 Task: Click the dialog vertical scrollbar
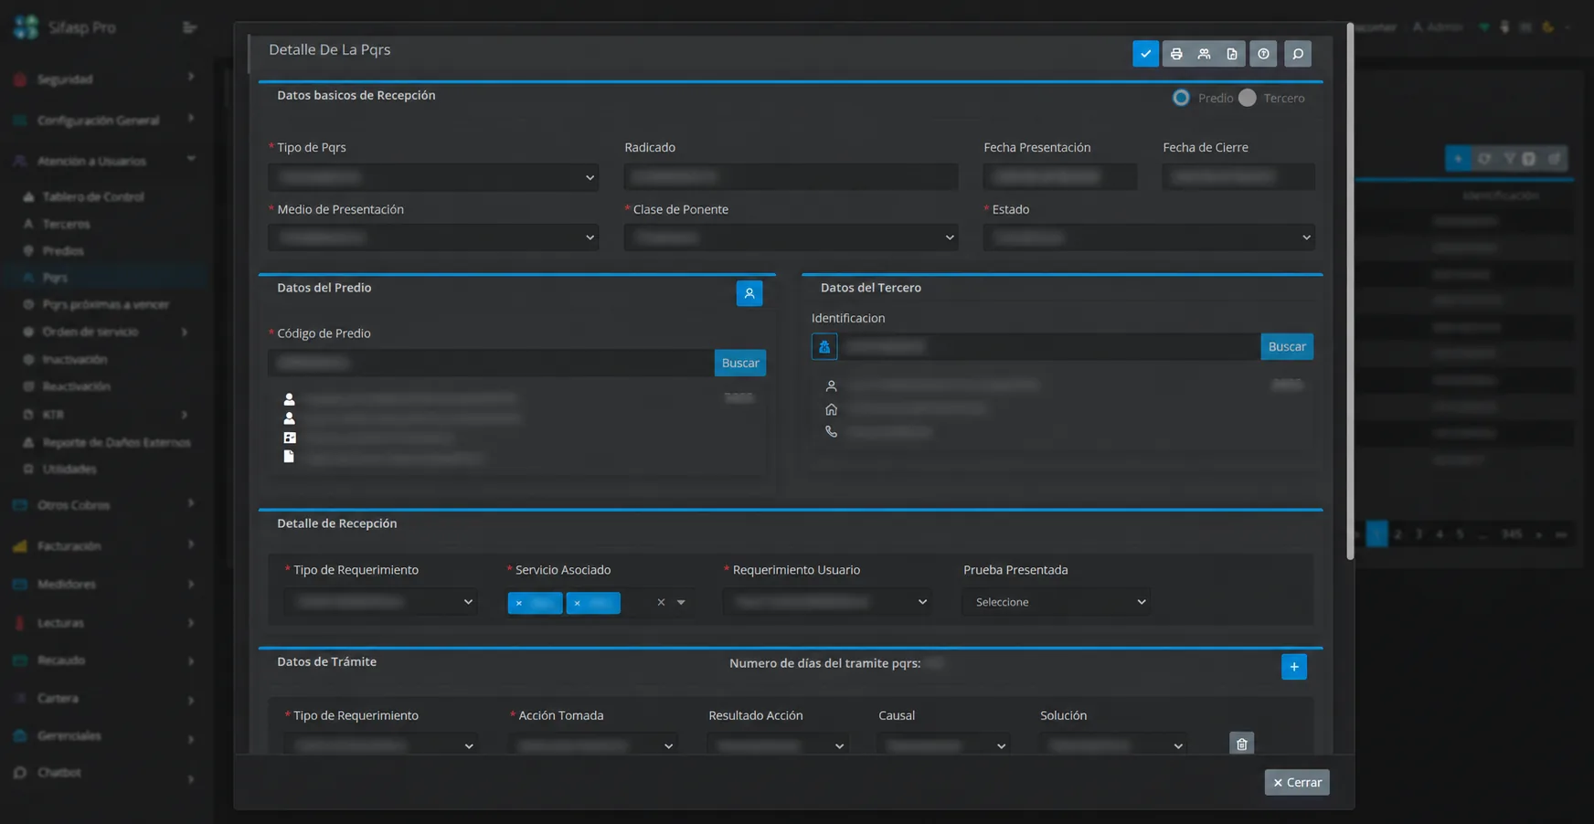(x=1350, y=292)
